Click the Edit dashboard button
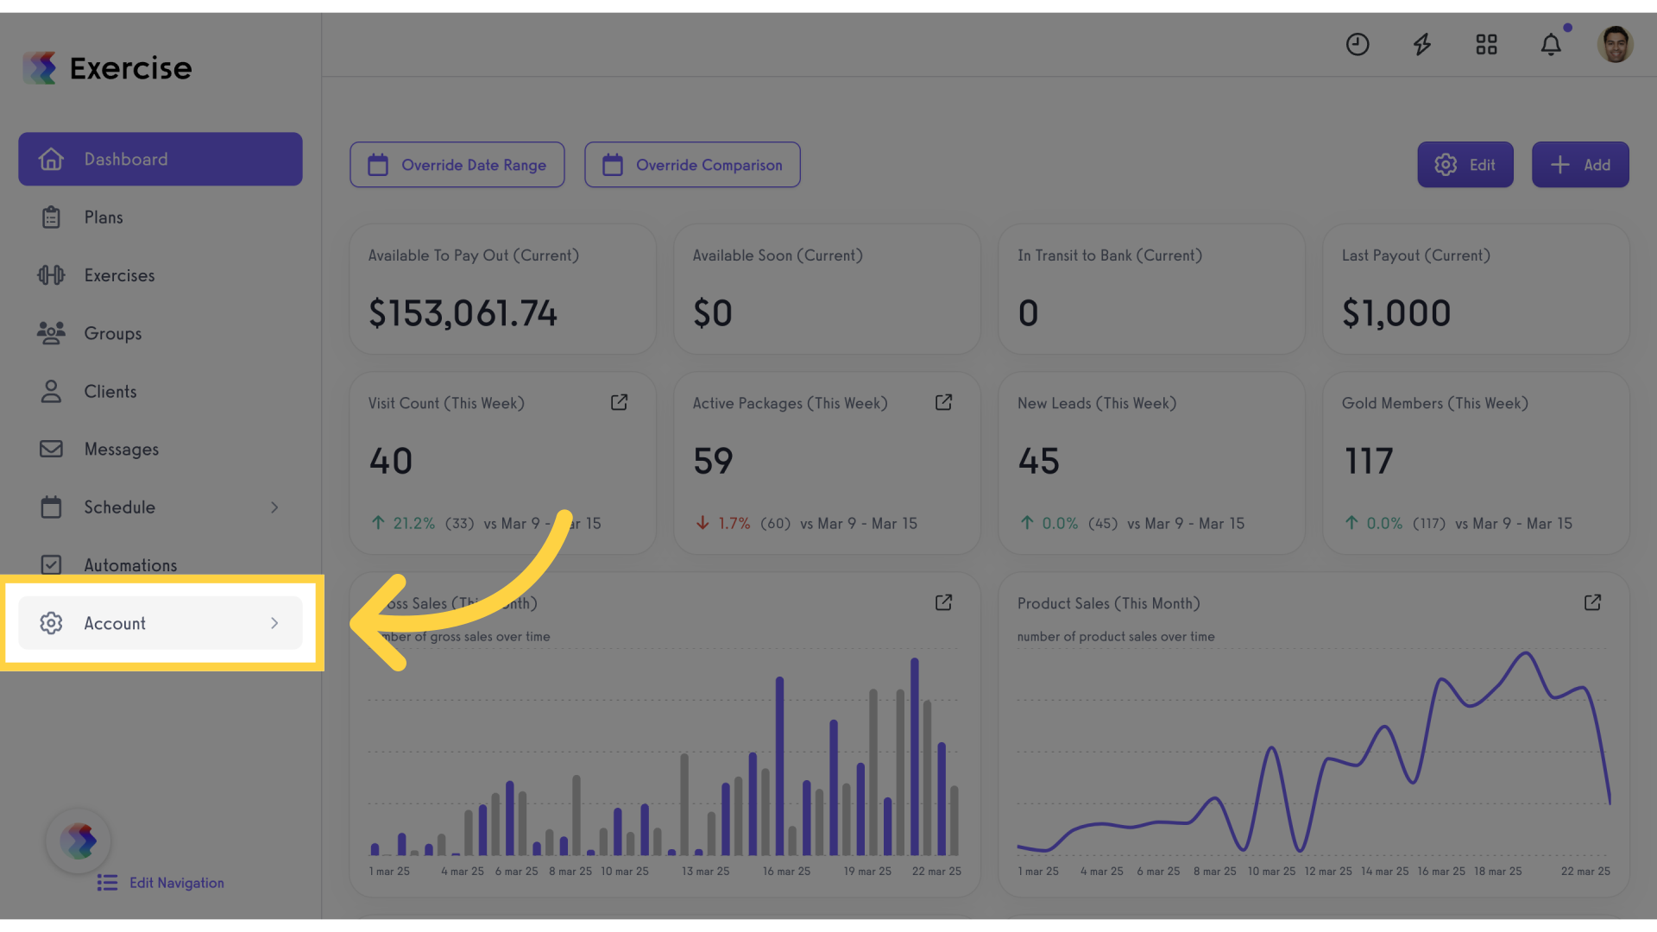Image resolution: width=1657 pixels, height=932 pixels. click(x=1465, y=165)
